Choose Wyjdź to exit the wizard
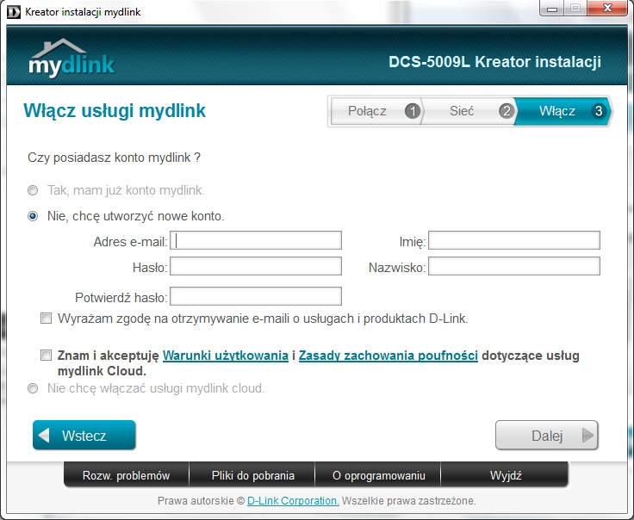The image size is (634, 520). tap(505, 475)
